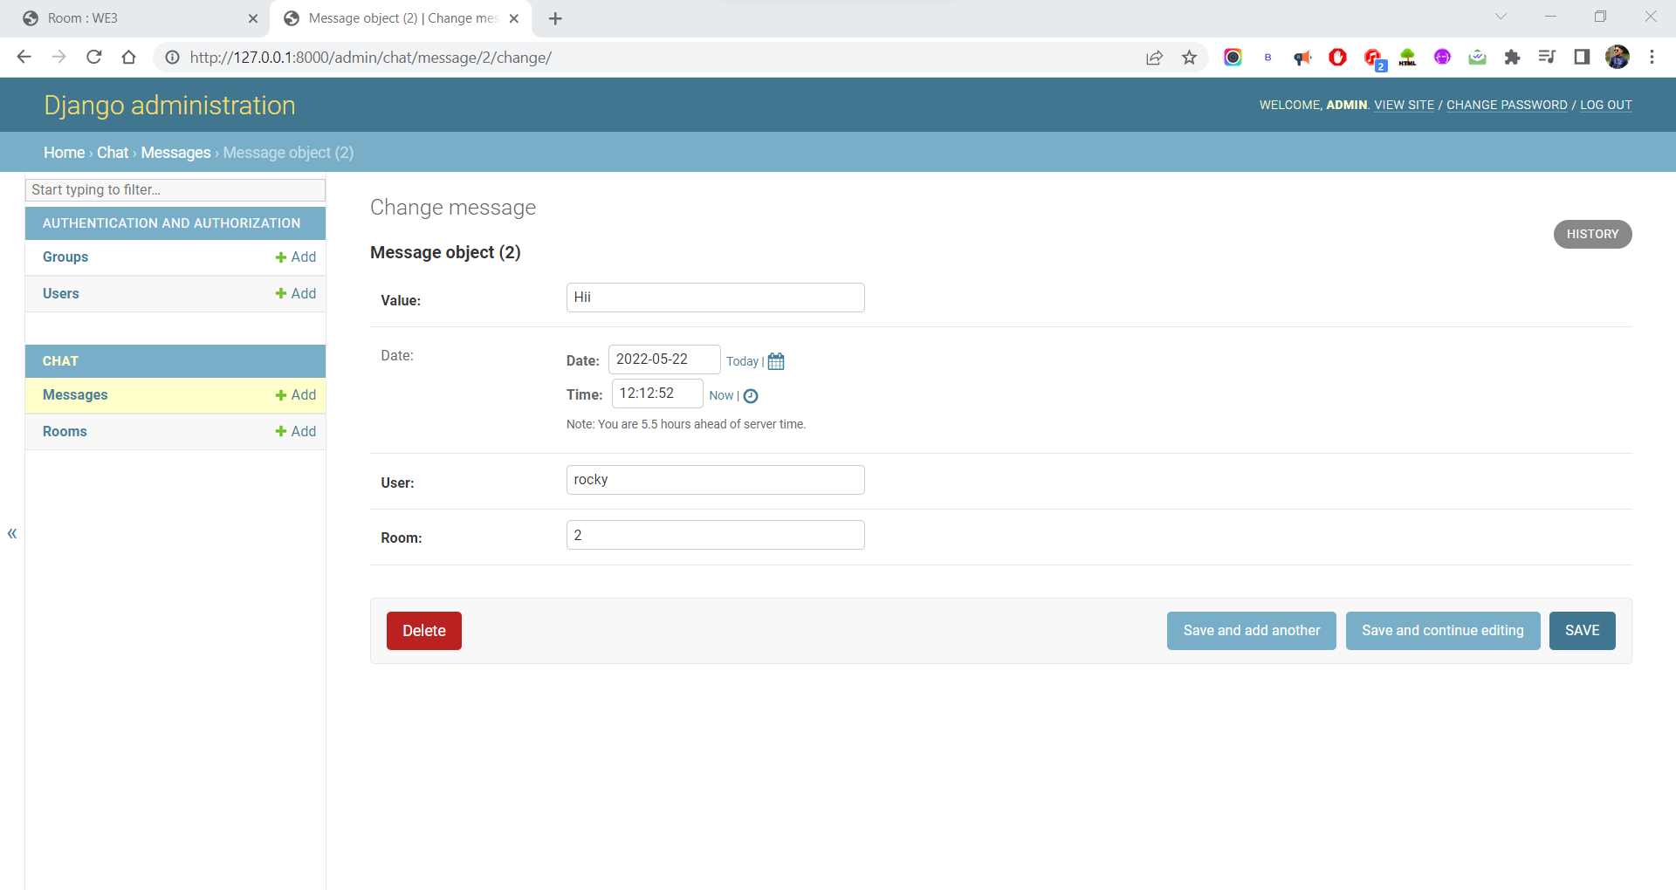
Task: Focus the Room input field
Action: point(716,535)
